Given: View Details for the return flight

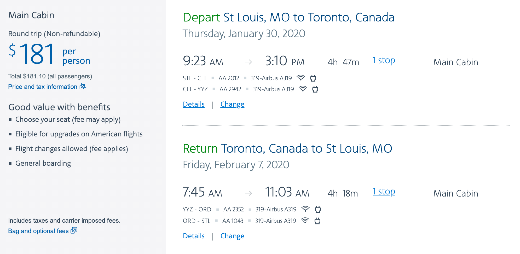Looking at the screenshot, I should click(x=194, y=236).
